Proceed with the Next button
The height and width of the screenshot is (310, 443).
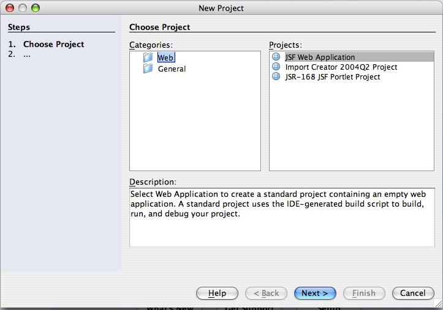[x=315, y=293]
